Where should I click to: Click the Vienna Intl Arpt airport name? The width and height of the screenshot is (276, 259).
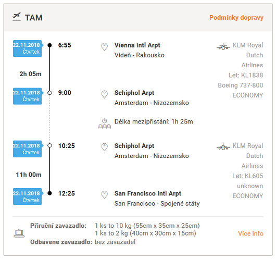[137, 45]
